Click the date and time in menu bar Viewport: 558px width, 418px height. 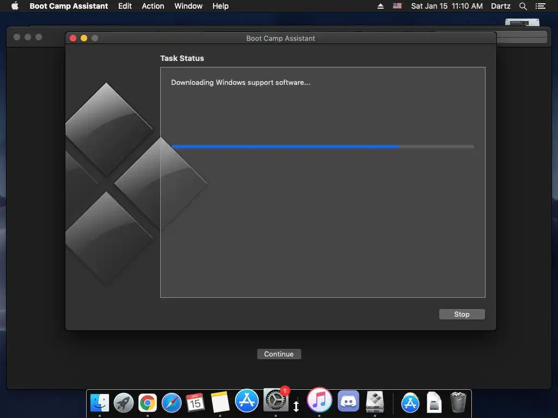click(447, 6)
